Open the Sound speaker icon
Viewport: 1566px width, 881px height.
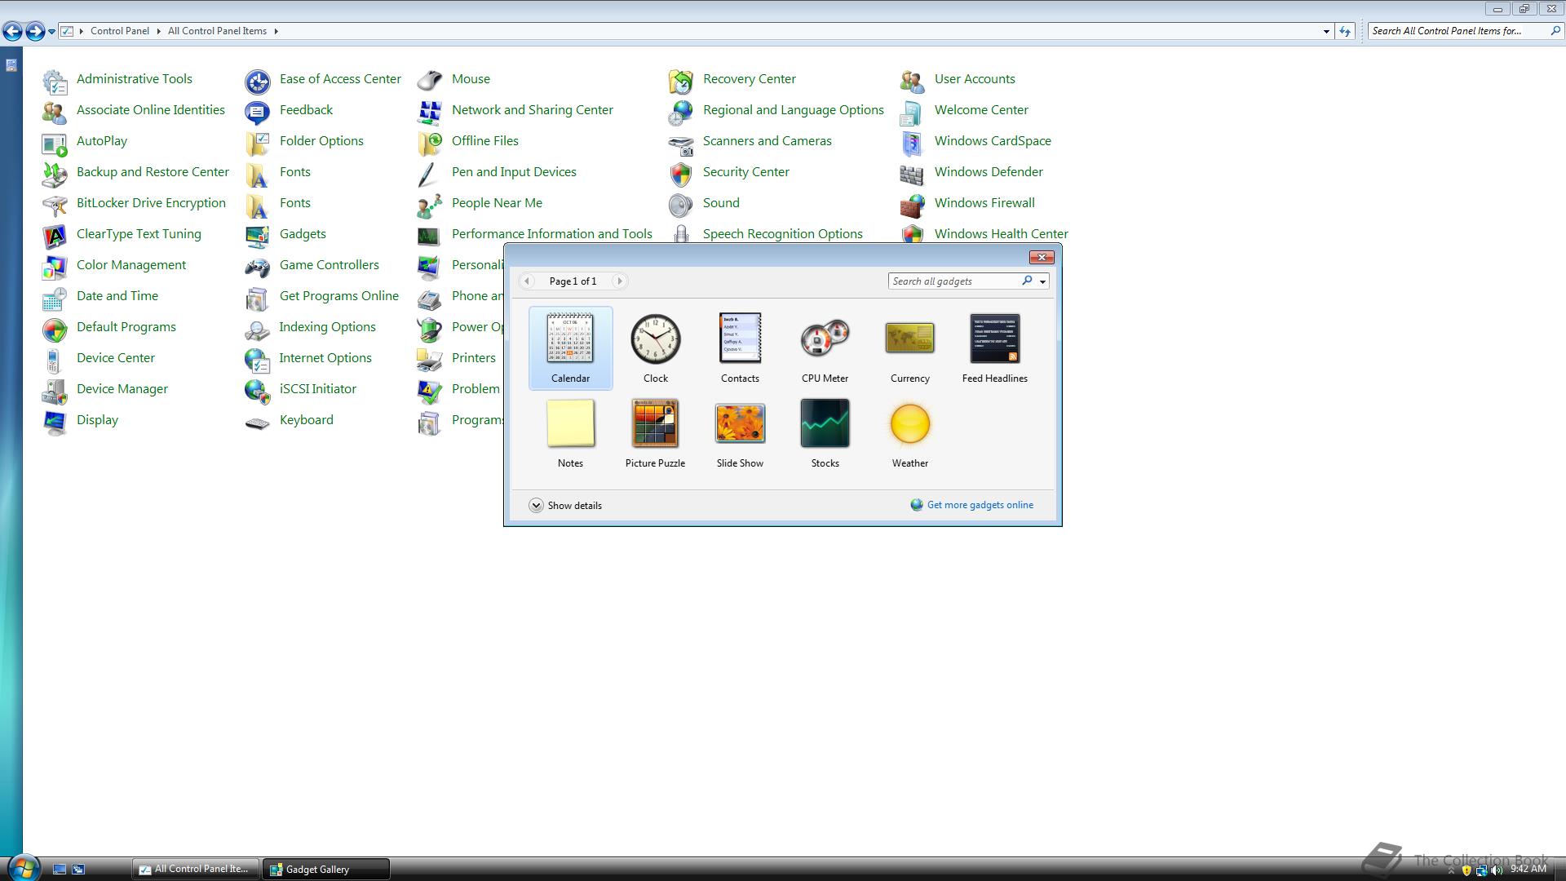click(681, 204)
